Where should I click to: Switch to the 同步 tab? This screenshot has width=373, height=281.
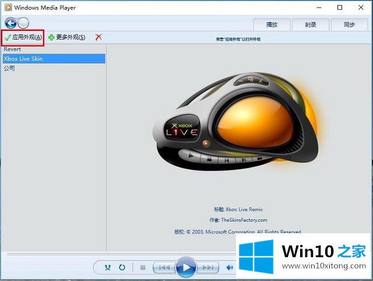(349, 24)
